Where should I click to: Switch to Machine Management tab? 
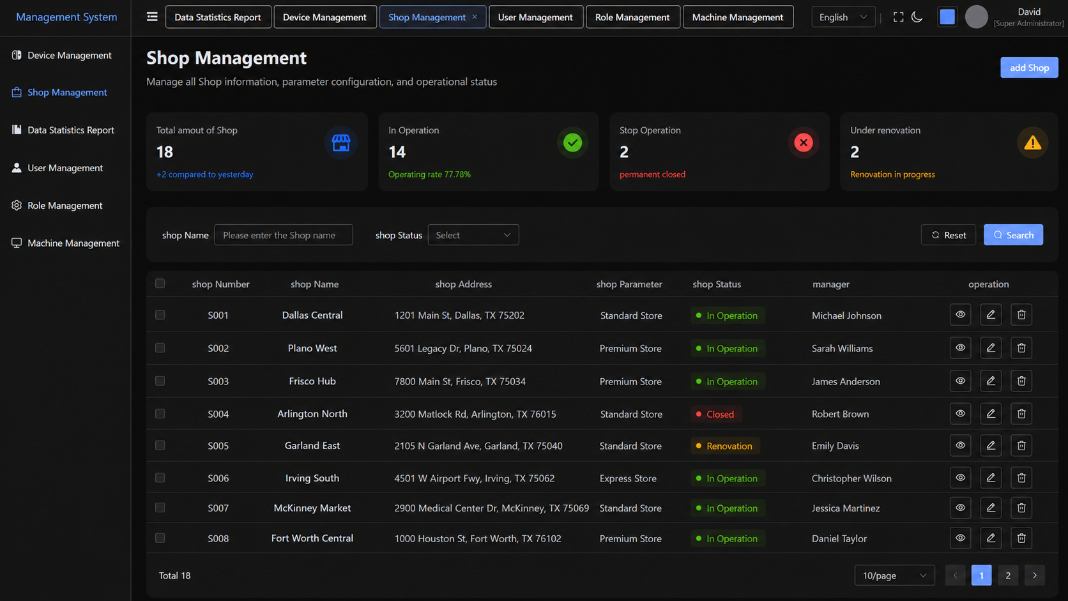point(738,17)
